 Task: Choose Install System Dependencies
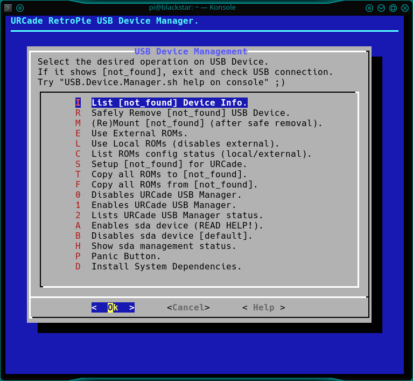click(x=166, y=267)
